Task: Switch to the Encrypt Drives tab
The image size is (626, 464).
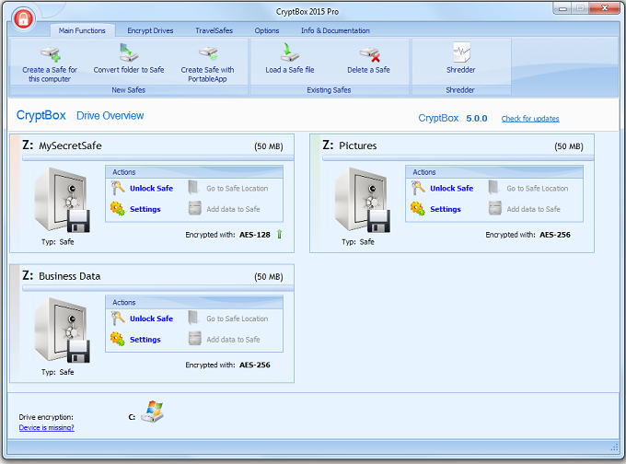Action: tap(152, 30)
